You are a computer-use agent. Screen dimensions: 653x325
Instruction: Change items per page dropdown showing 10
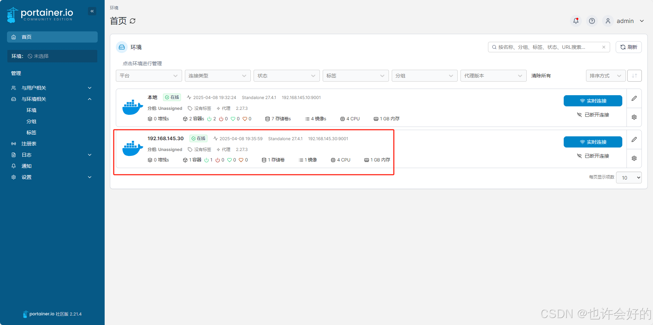pyautogui.click(x=629, y=177)
